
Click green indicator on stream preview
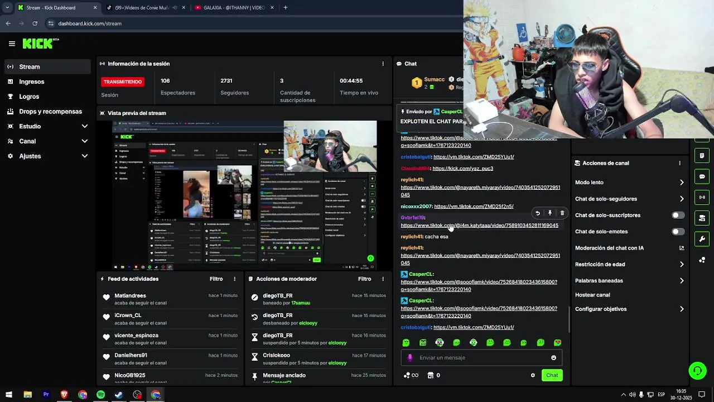pos(370,258)
